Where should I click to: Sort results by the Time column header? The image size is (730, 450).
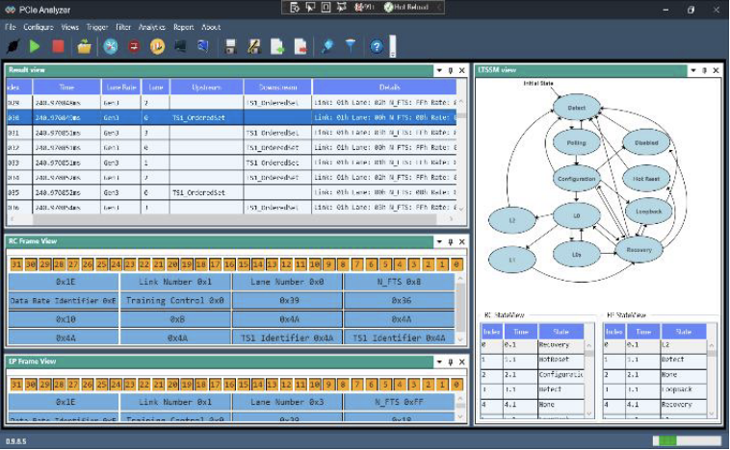coord(65,87)
